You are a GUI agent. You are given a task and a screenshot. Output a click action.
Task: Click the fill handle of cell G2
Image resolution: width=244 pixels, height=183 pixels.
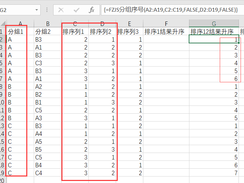[x=239, y=43]
